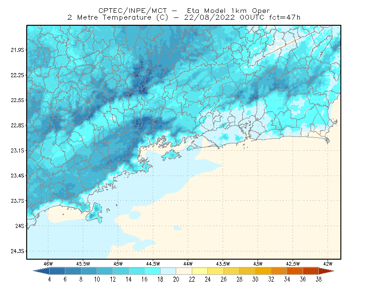Image resolution: width=368 pixels, height=284 pixels.
Task: Click the 22.2S latitude label
Action: pos(17,75)
